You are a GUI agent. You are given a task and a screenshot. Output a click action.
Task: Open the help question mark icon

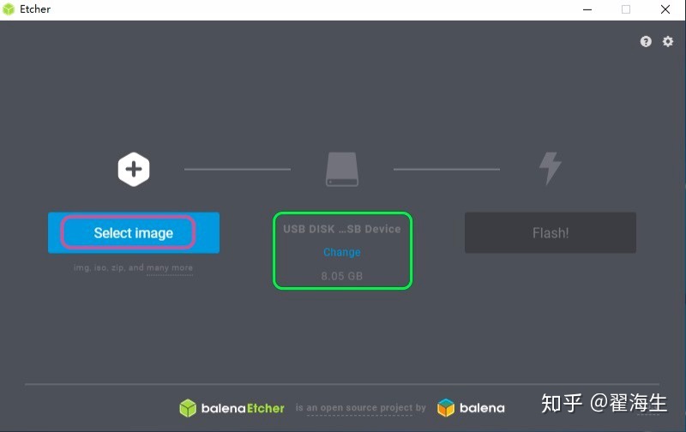point(646,41)
